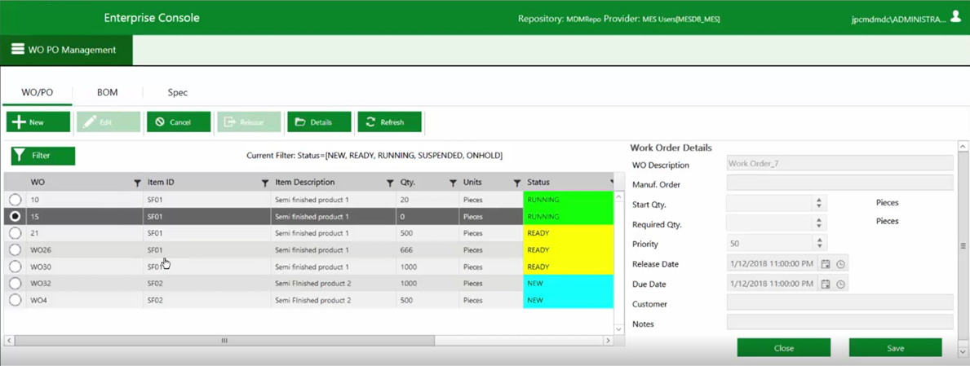The width and height of the screenshot is (970, 366).
Task: Click the Customer input field
Action: tap(839, 302)
